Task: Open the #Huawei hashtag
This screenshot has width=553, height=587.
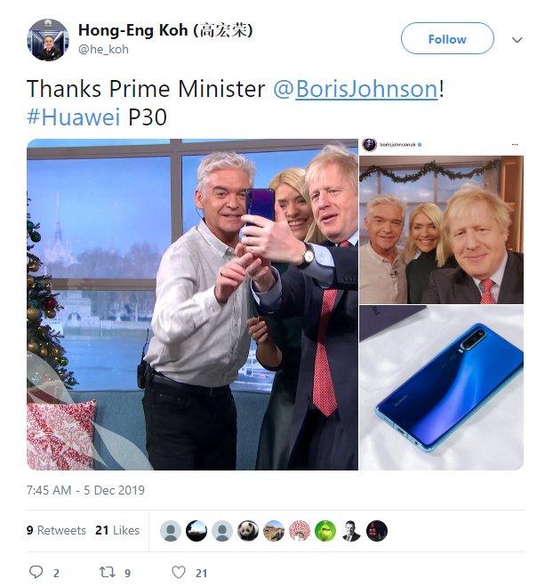Action: [73, 117]
